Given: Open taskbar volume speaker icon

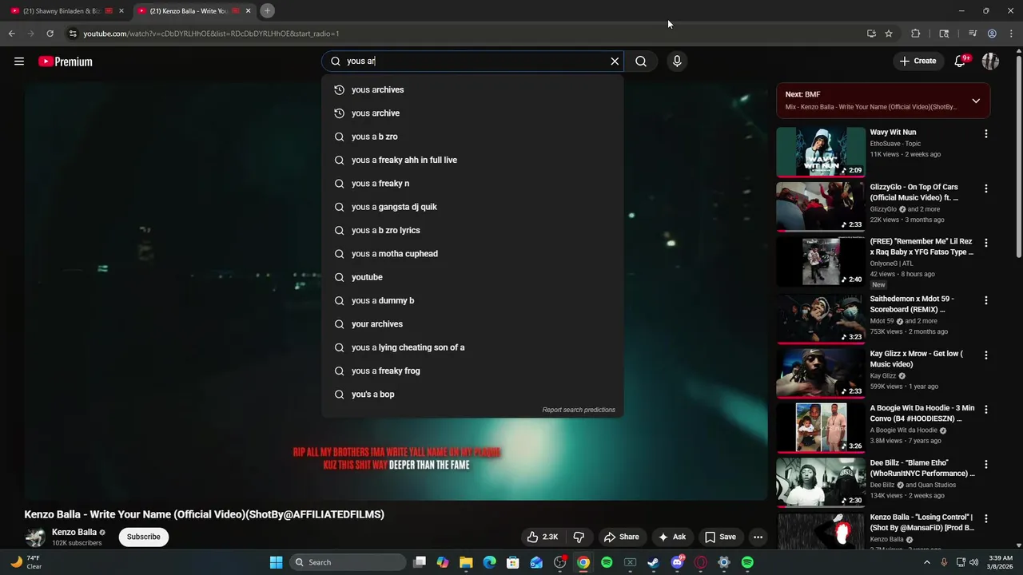Looking at the screenshot, I should 973,562.
